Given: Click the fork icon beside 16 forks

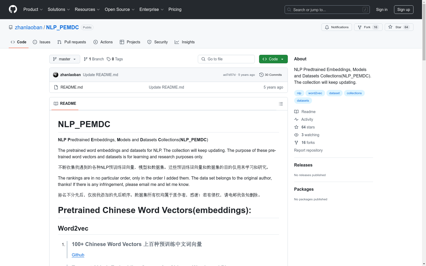Looking at the screenshot, I should coord(296,143).
